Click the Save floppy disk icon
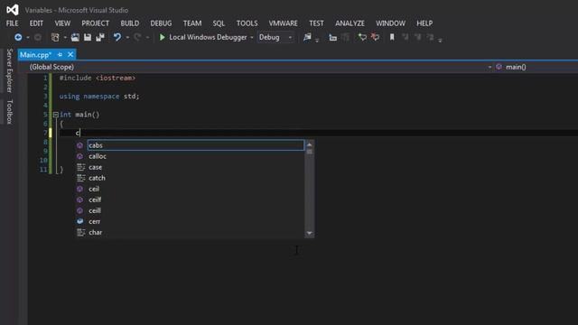Screen dimensions: 578x325 tap(88, 37)
